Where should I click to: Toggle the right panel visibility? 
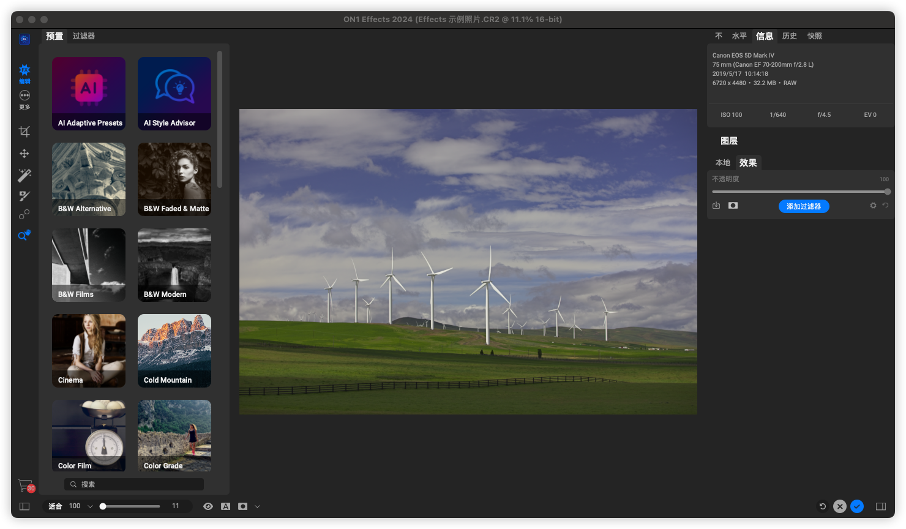click(x=881, y=506)
